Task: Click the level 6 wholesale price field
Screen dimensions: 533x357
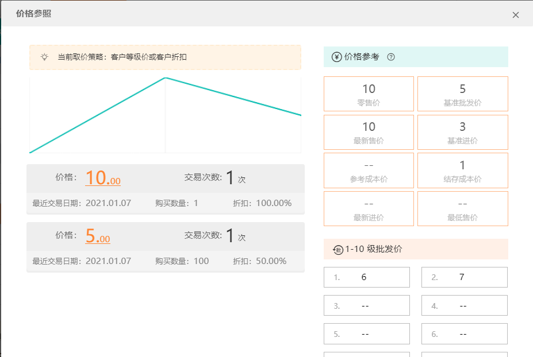Action: 465,334
